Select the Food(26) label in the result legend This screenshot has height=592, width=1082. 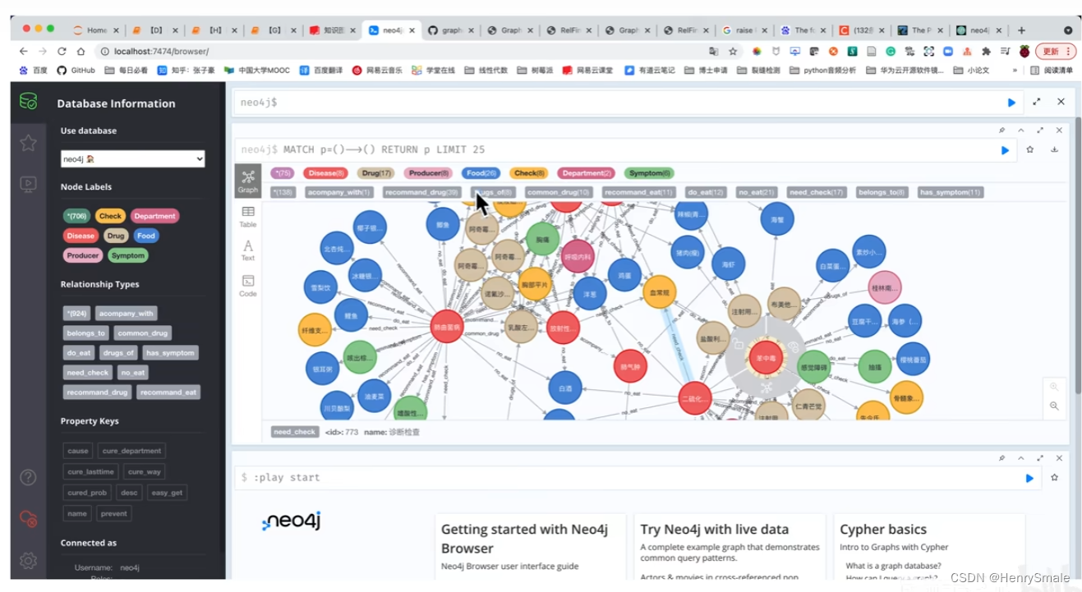(481, 173)
